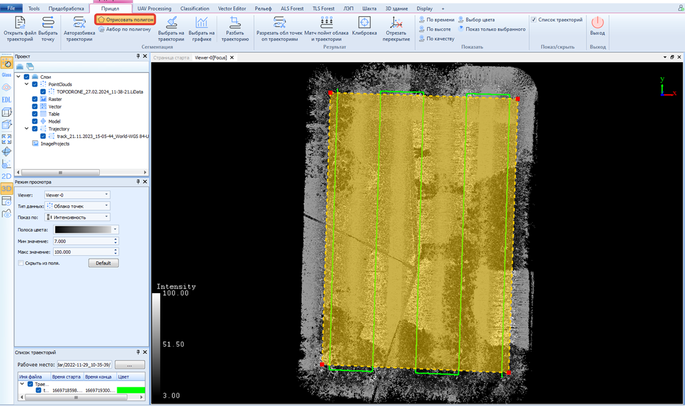Uncheck the Raster layer checkbox
The image size is (685, 406).
(x=35, y=99)
